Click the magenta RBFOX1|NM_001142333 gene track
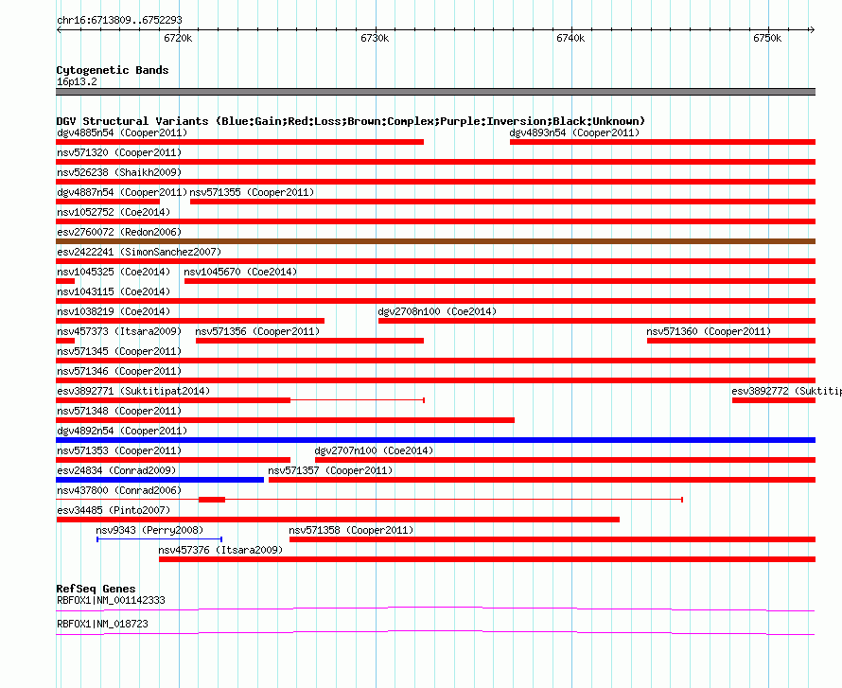 (435, 609)
